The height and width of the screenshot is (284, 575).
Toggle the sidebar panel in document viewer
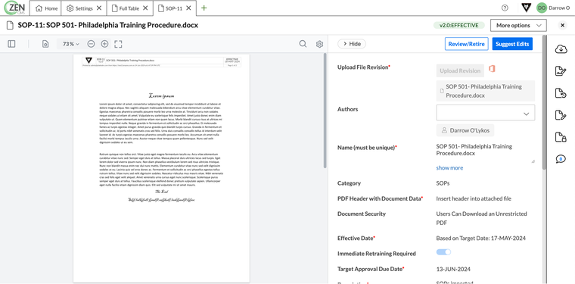[11, 44]
